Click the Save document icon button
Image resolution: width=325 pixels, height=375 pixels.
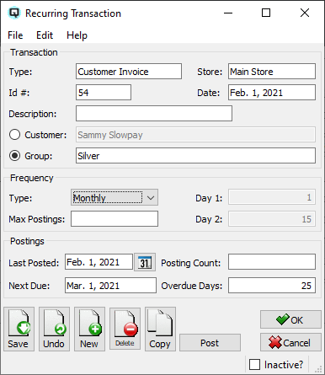click(19, 329)
